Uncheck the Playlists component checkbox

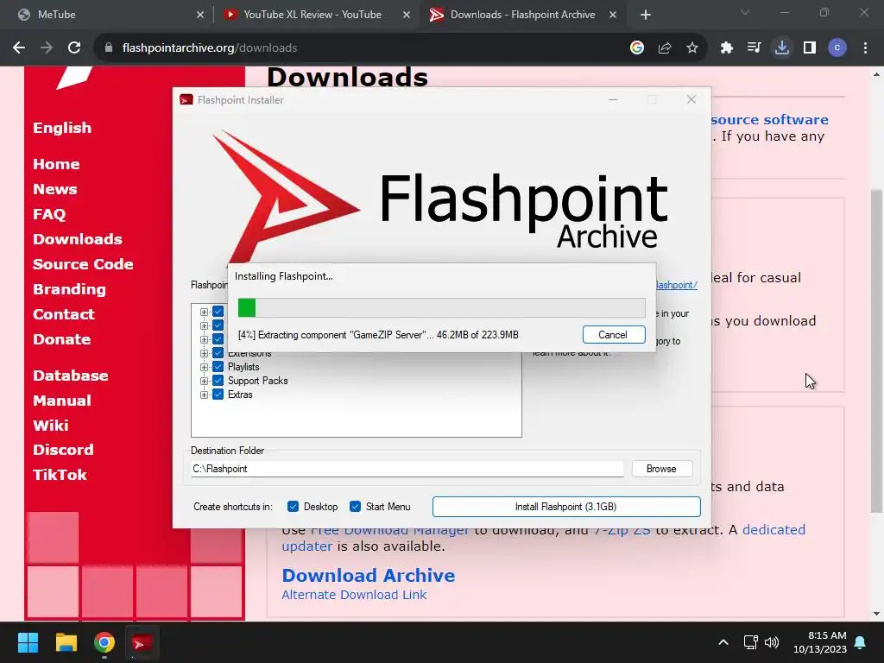[x=218, y=367]
